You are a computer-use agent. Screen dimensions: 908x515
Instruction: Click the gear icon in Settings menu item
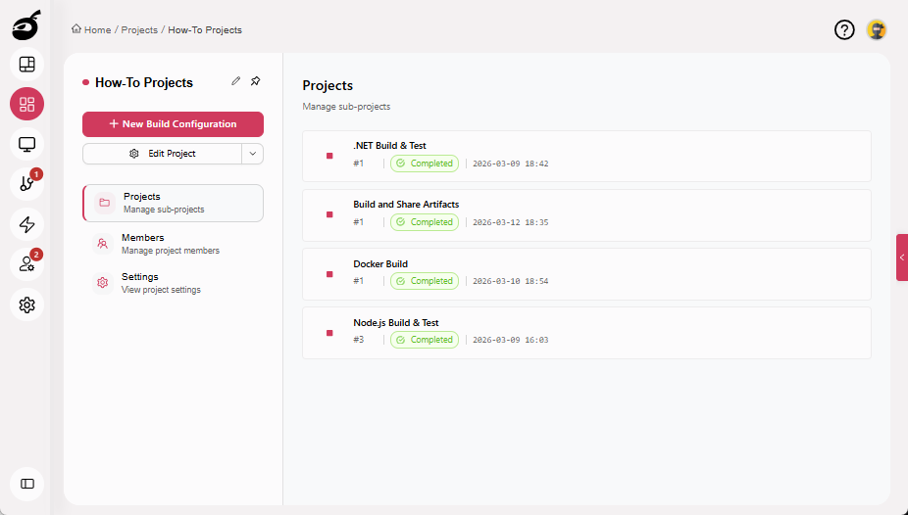point(103,283)
